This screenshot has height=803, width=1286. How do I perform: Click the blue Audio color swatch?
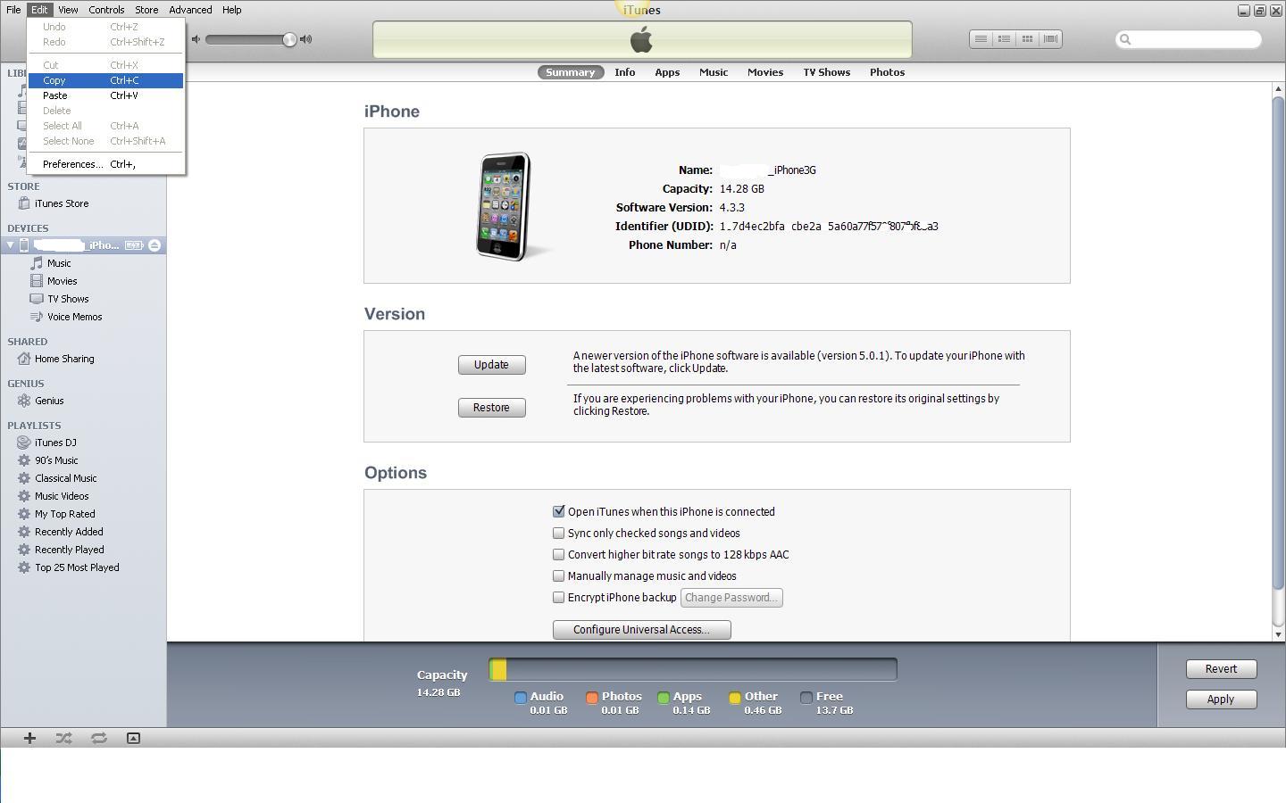(x=521, y=698)
